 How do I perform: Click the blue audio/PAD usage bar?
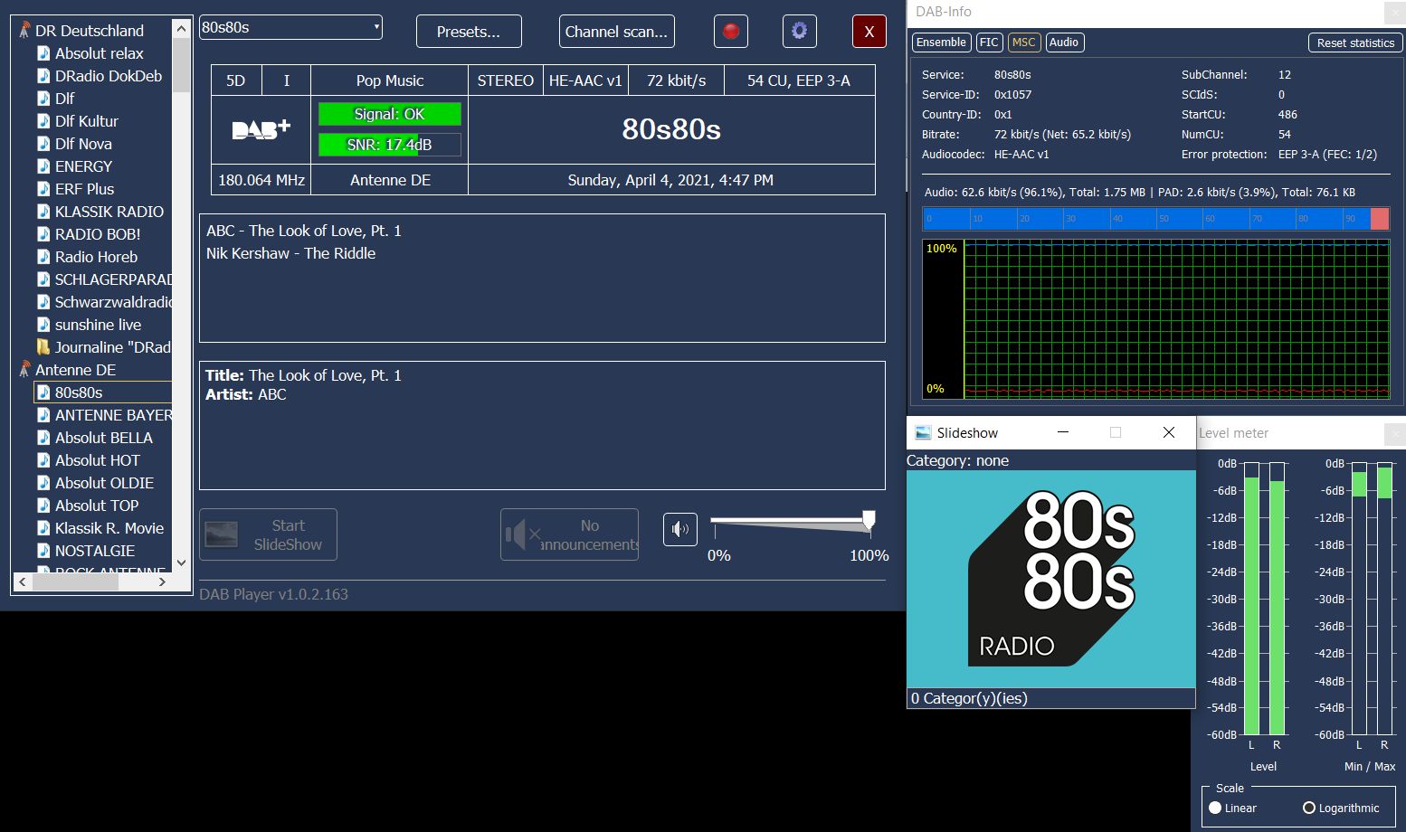point(1155,219)
